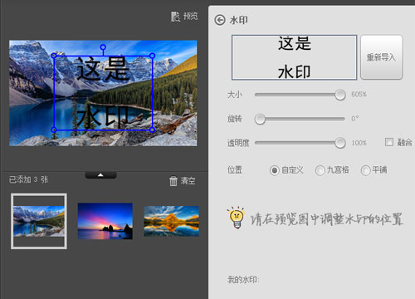The image size is (415, 299).
Task: Click the bottom-left corner handle of the watermark box
Action: click(x=54, y=130)
